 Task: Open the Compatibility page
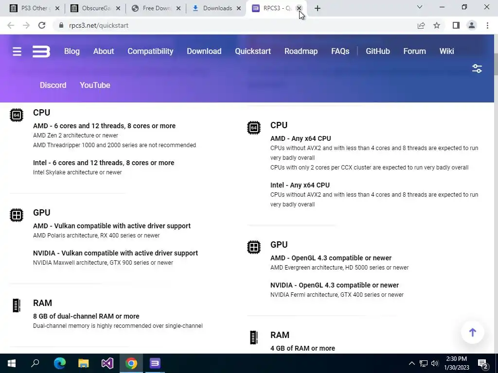150,51
